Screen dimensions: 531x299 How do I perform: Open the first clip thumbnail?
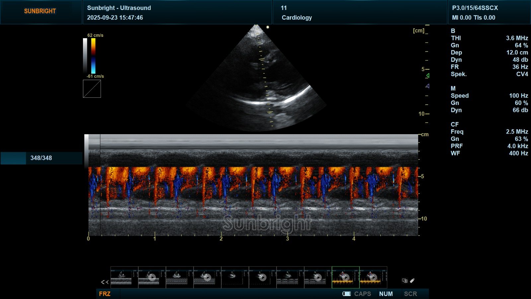pyautogui.click(x=124, y=277)
